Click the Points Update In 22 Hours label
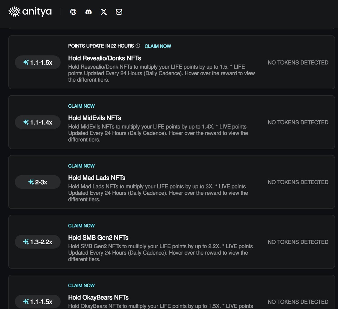Screen dimensions: 338x309 pyautogui.click(x=101, y=46)
